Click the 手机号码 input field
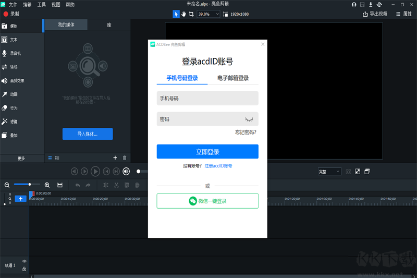Screen dimensions: 417x278 click(x=207, y=98)
